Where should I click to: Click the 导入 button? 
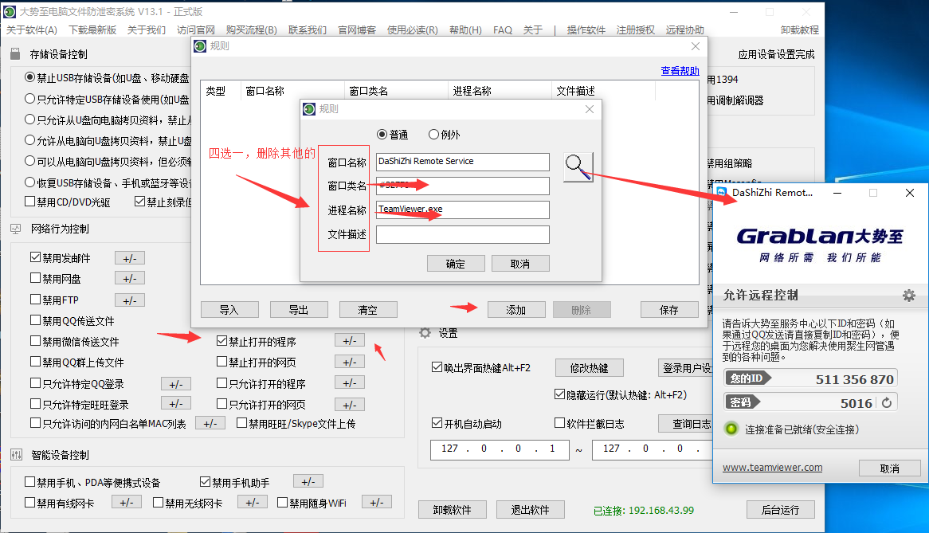(229, 310)
